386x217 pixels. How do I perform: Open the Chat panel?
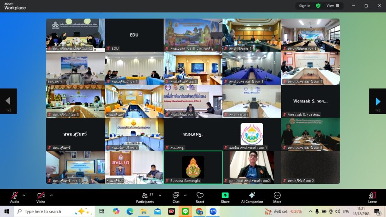tap(176, 197)
